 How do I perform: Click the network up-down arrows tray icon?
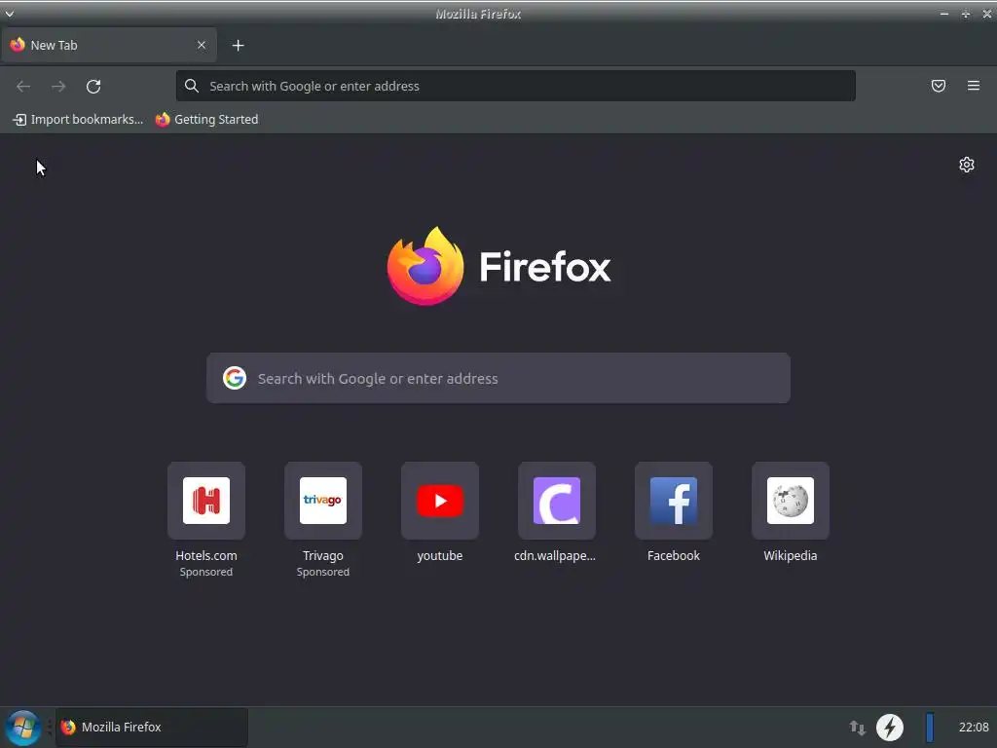(857, 727)
